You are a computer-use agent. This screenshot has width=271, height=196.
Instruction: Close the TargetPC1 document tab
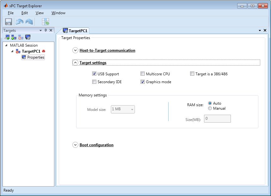point(265,30)
